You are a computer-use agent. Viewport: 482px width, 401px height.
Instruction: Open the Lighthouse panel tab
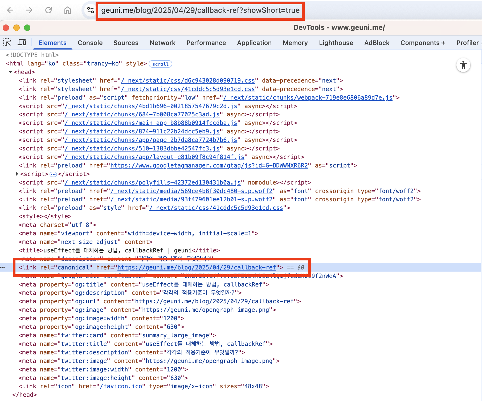(336, 43)
